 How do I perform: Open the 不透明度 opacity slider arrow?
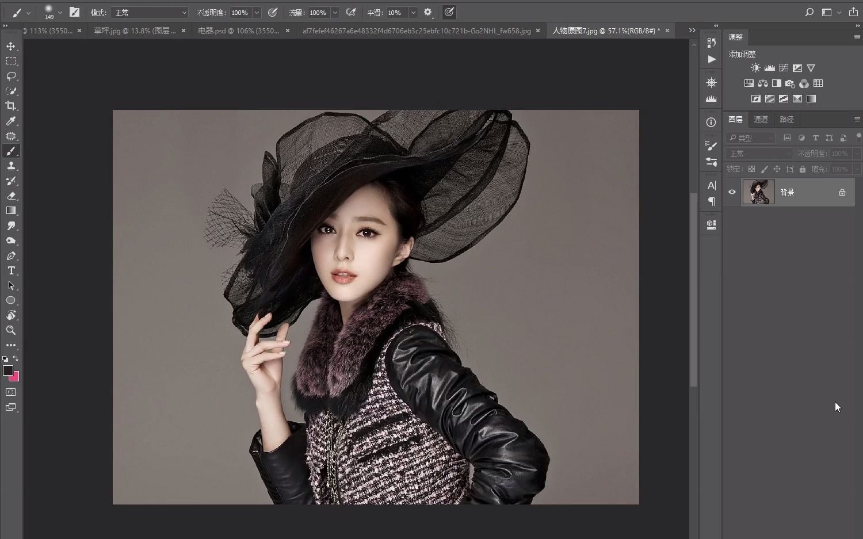click(x=257, y=13)
